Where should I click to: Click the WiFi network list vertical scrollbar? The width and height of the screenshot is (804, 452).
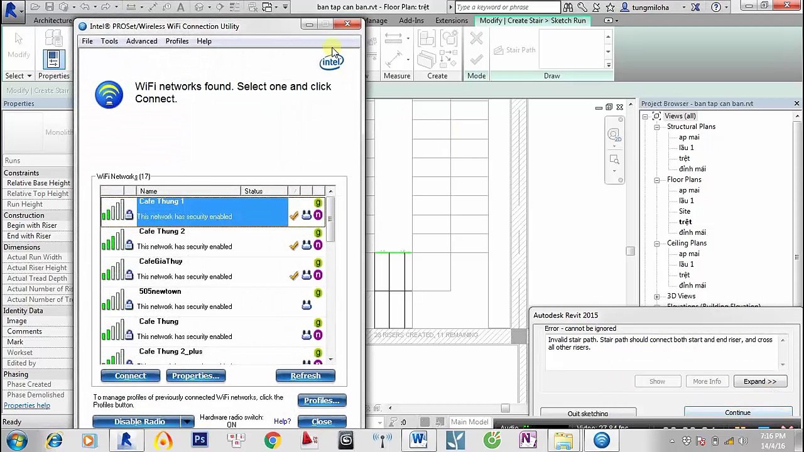330,275
